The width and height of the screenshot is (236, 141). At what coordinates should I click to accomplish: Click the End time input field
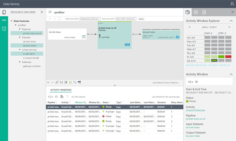(126, 19)
